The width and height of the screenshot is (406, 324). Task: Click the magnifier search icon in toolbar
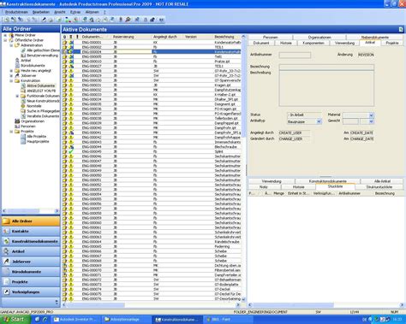tap(128, 20)
